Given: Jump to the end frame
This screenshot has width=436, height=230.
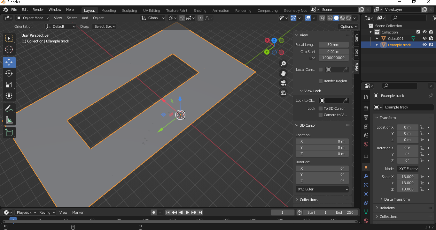Looking at the screenshot, I should click(x=200, y=212).
